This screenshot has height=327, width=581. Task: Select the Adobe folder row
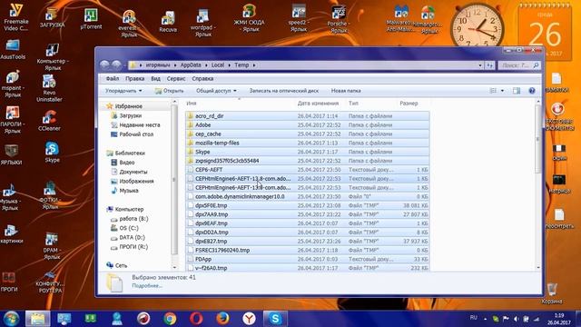[307, 125]
